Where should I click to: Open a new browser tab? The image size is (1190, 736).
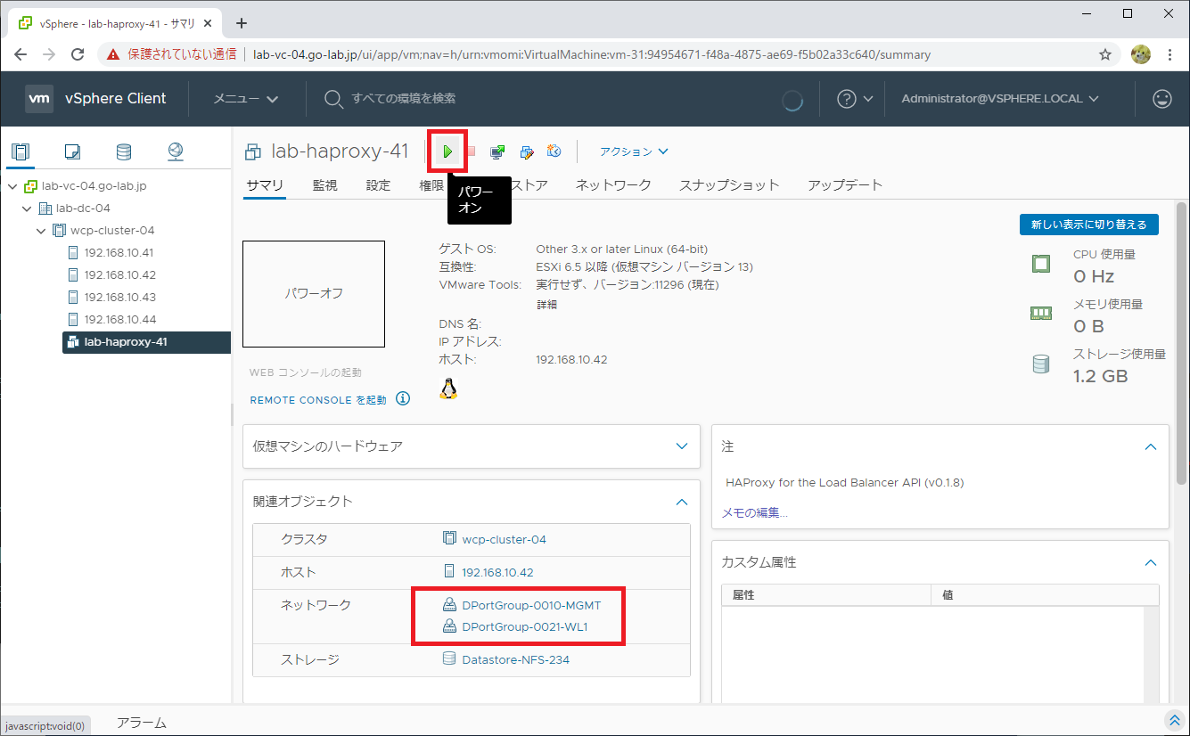pos(241,23)
